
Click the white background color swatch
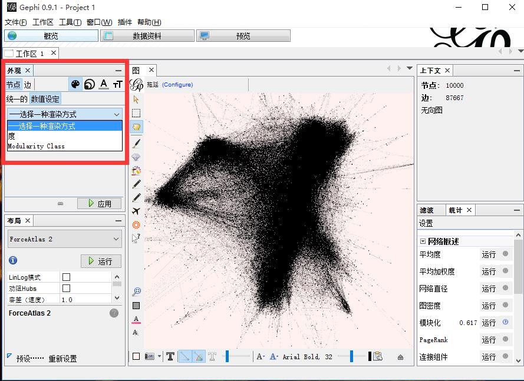coord(136,356)
